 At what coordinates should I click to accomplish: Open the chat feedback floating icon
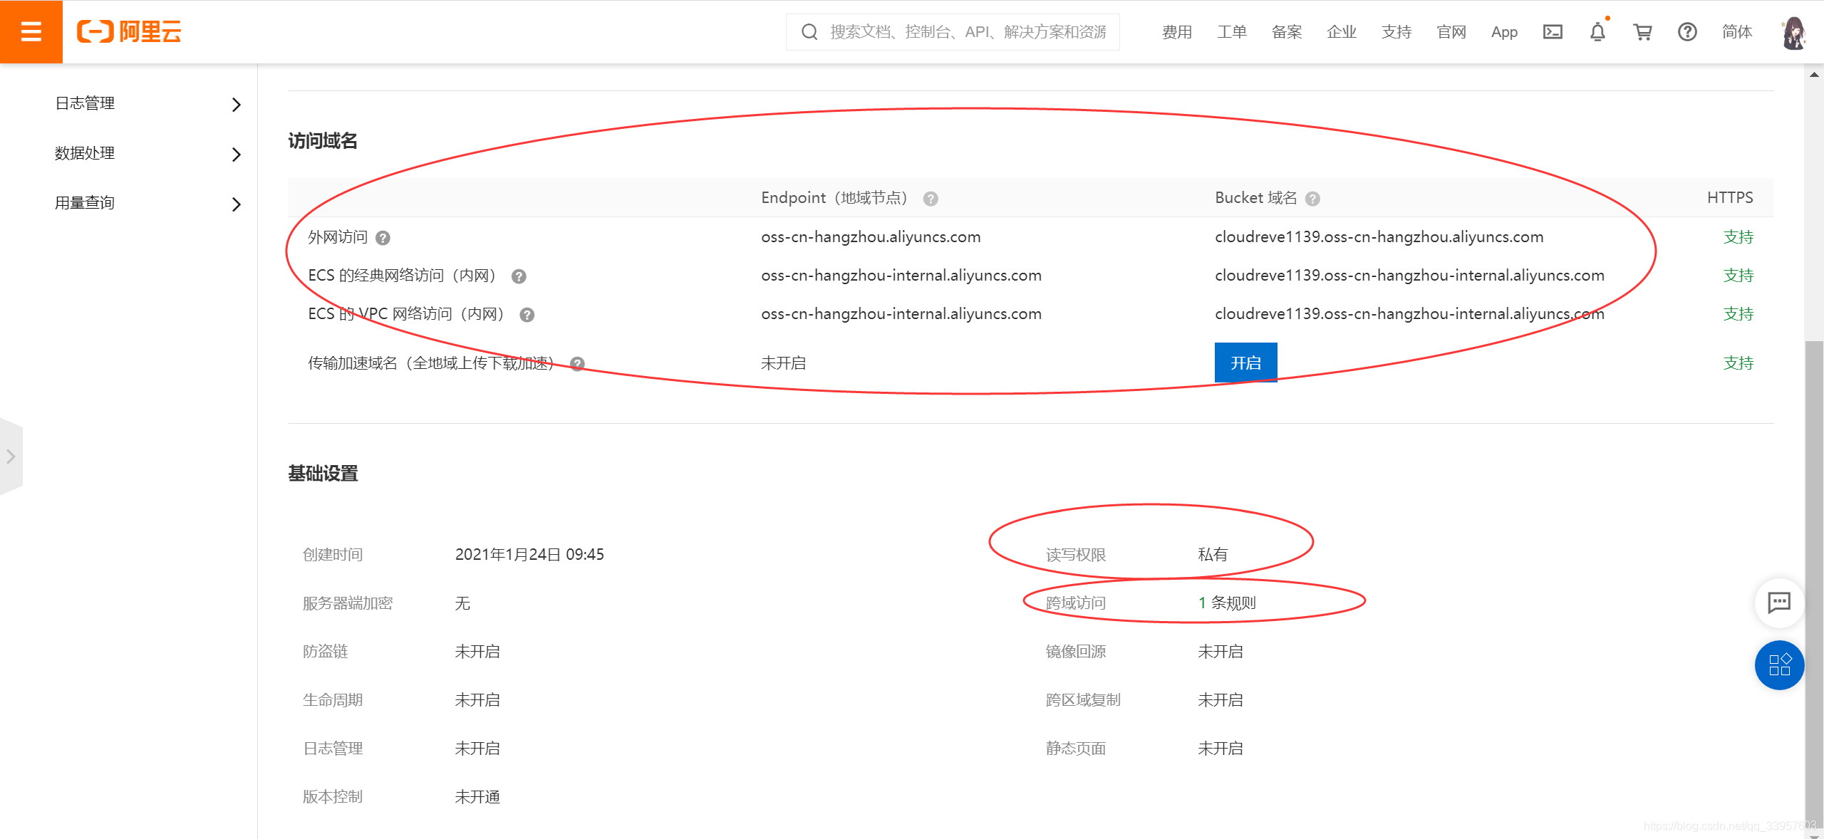(1779, 603)
